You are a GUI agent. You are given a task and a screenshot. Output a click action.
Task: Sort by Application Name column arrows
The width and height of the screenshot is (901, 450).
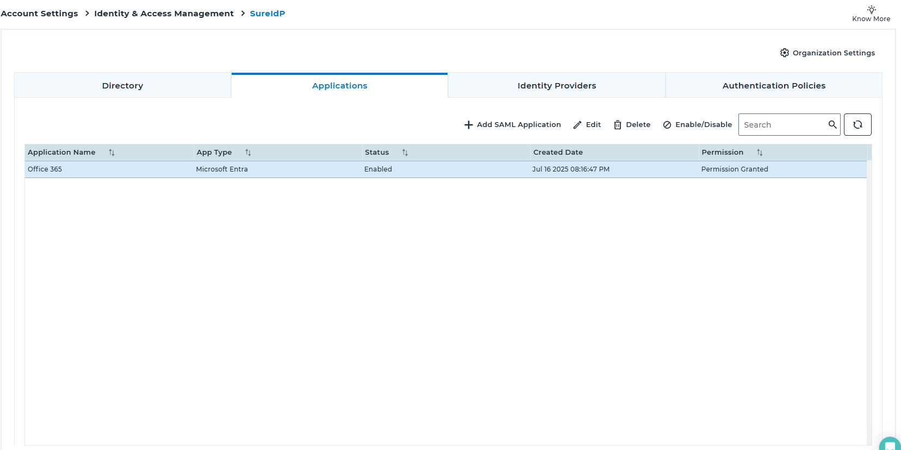point(111,153)
